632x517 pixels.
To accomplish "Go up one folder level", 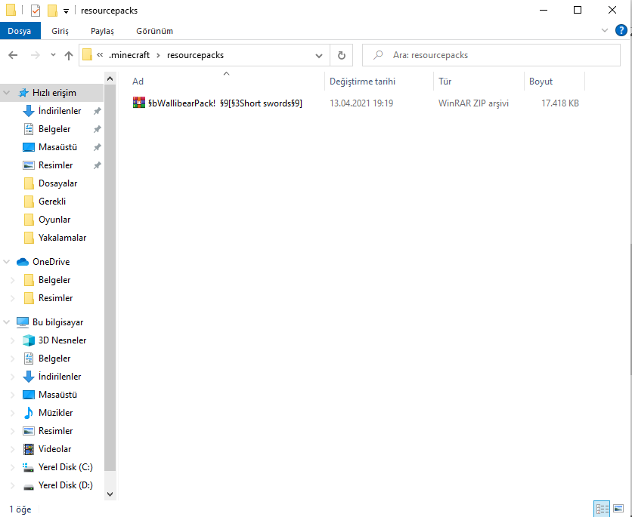I will coord(69,55).
